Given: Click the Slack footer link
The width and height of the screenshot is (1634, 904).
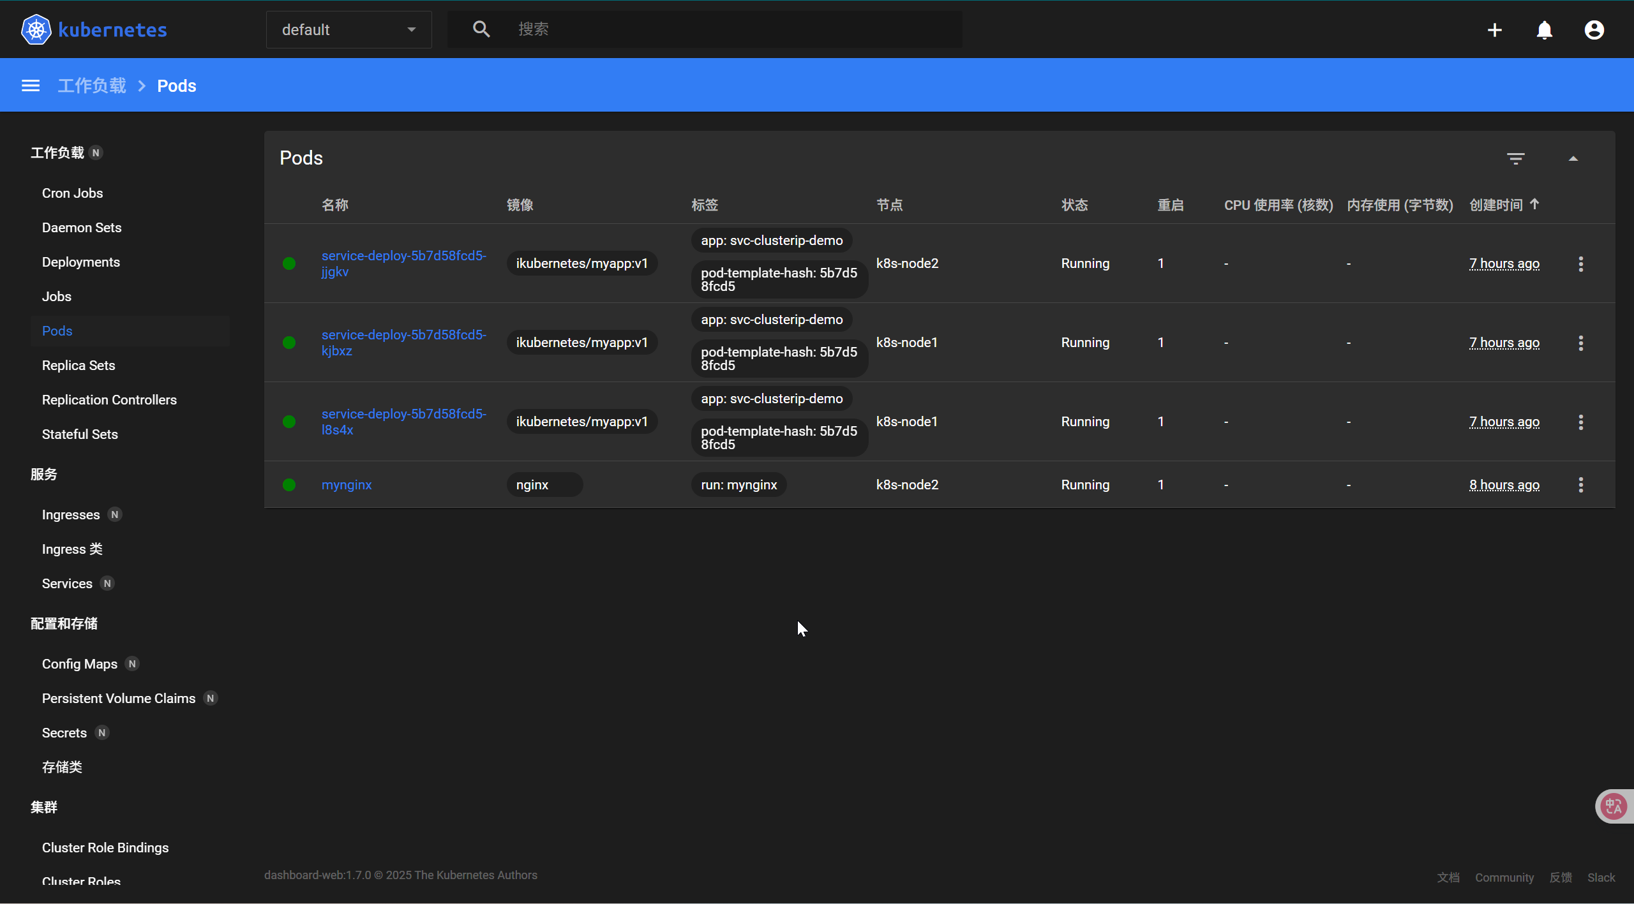Looking at the screenshot, I should (x=1601, y=877).
